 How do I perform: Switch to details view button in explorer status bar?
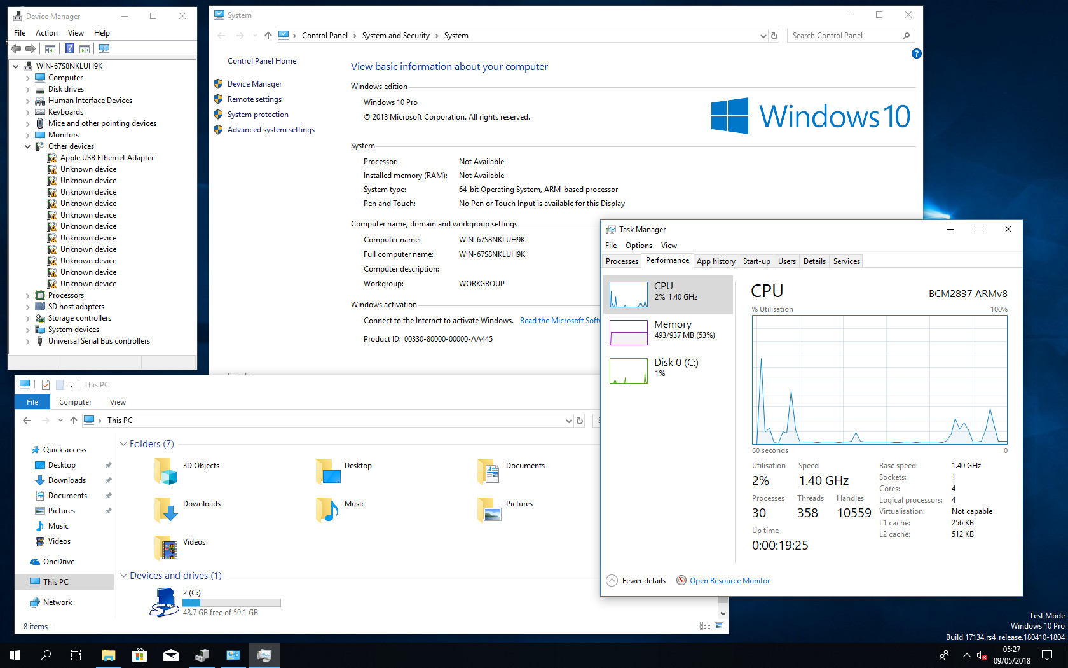click(705, 626)
